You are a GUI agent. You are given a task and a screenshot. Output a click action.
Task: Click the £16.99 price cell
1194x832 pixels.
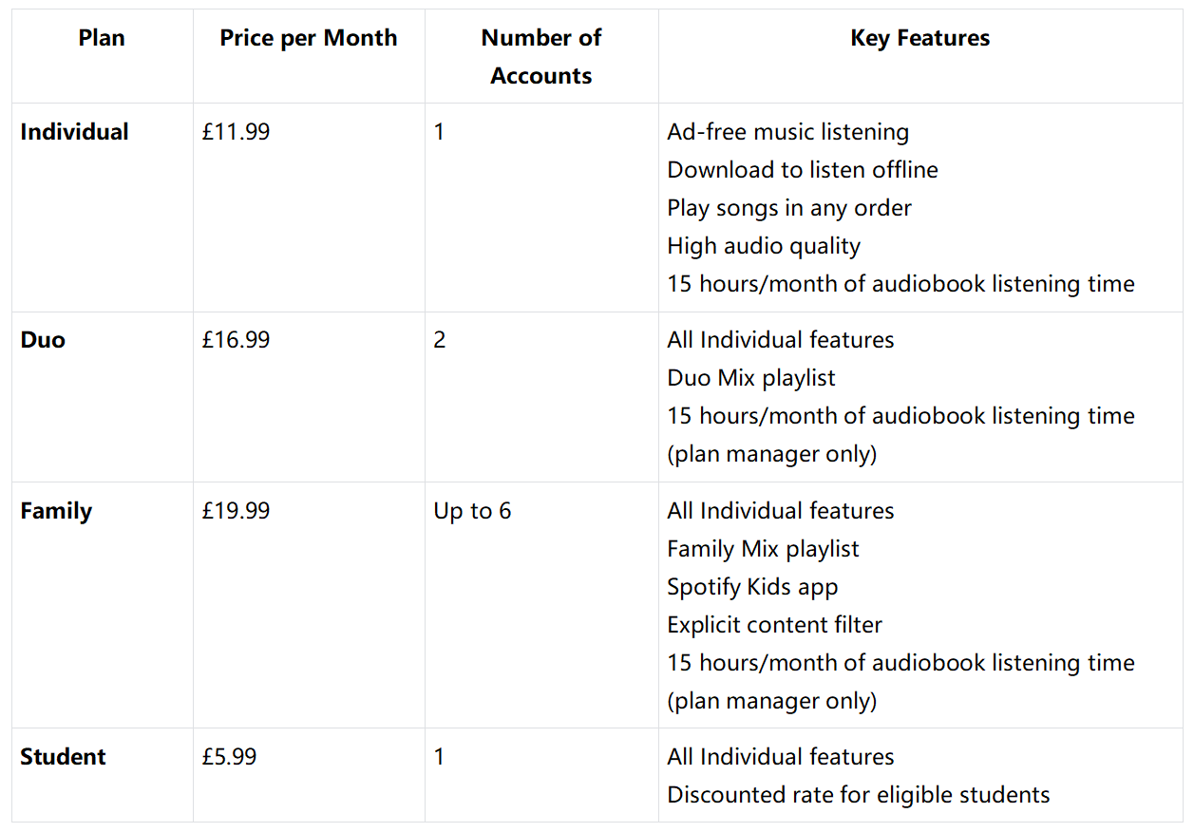click(236, 340)
